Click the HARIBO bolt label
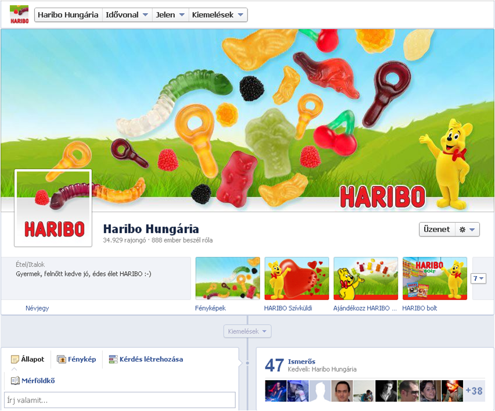This screenshot has height=411, width=495. (419, 308)
